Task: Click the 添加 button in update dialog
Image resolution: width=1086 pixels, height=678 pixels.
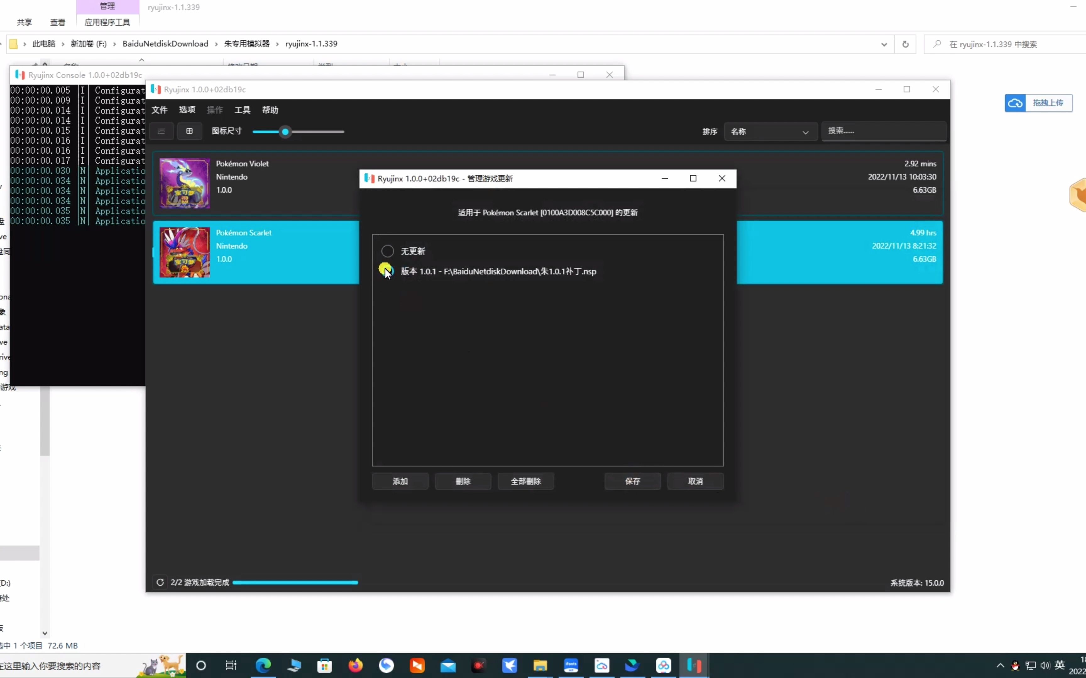Action: (400, 481)
